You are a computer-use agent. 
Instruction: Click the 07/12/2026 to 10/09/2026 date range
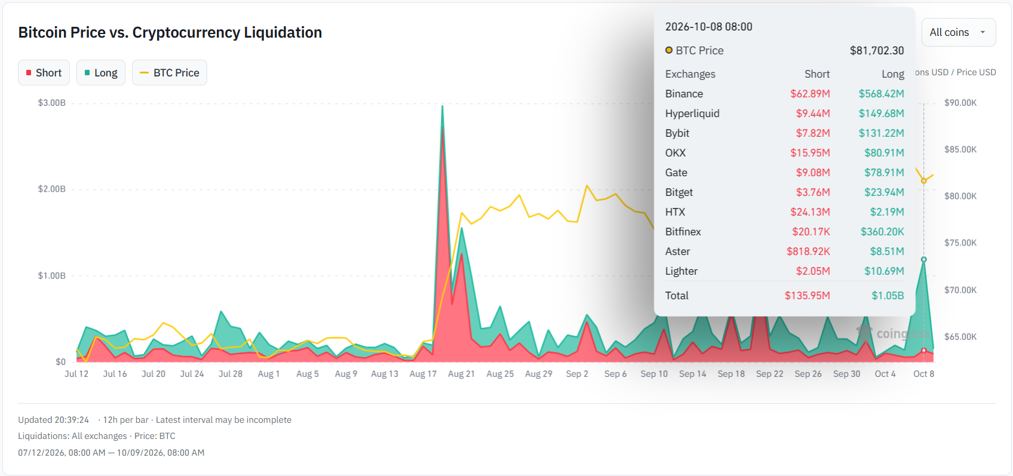pyautogui.click(x=111, y=453)
